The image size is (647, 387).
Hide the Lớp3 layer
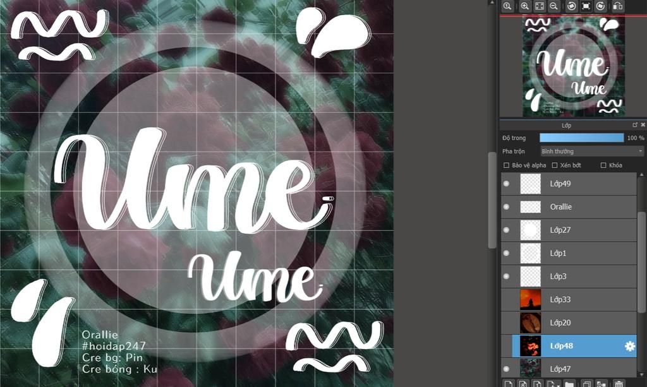(506, 276)
